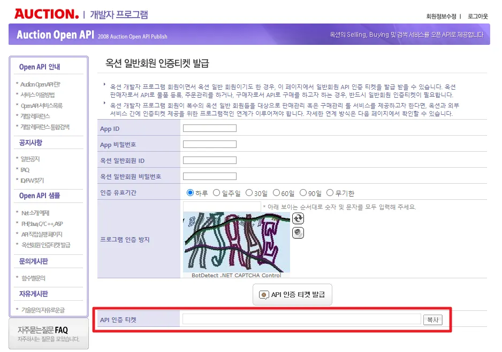Focus the 옥션 일반회원 비밀번호 field
502x352 pixels.
tap(210, 176)
